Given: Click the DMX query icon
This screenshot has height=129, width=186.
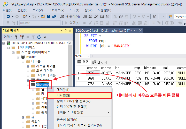Looking at the screenshot, I should 96,16.
